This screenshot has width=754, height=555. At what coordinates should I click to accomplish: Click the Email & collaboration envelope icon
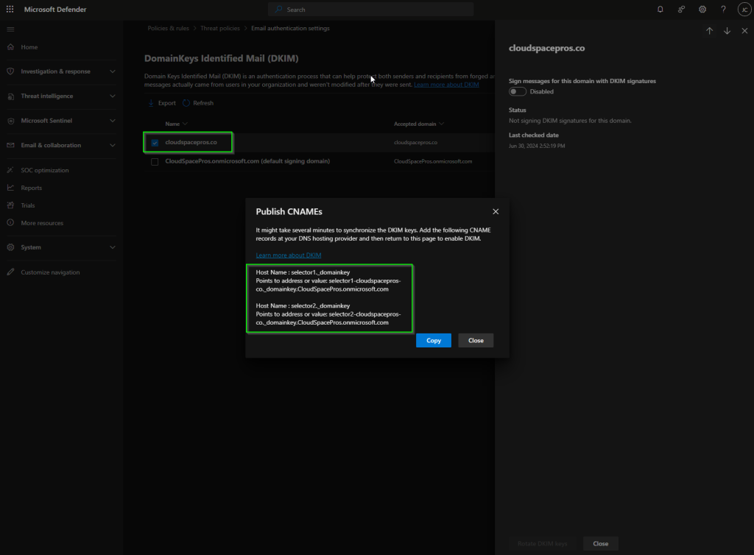[x=10, y=145]
